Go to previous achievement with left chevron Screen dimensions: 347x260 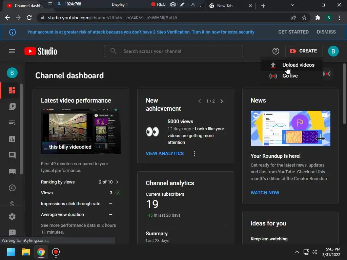(200, 101)
